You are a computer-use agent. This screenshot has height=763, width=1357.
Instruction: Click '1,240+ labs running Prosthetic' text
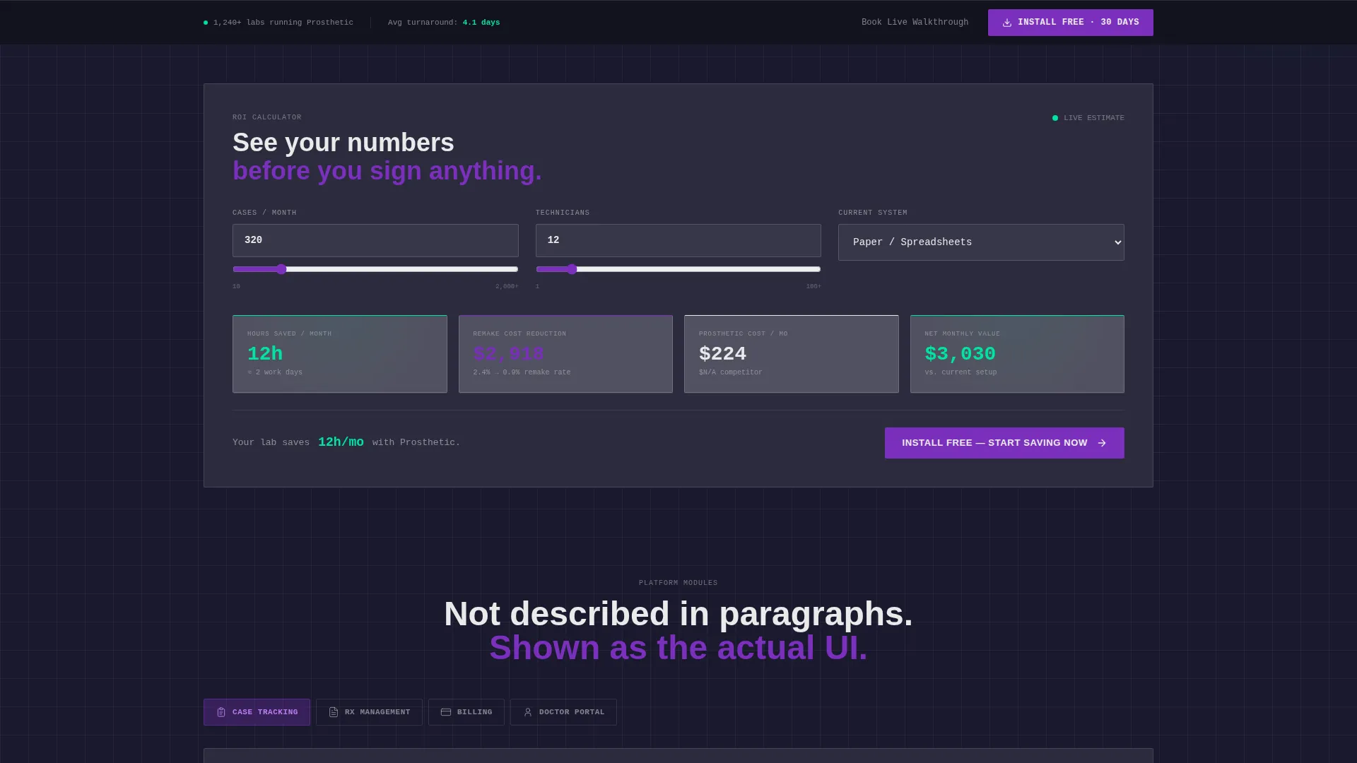point(283,23)
